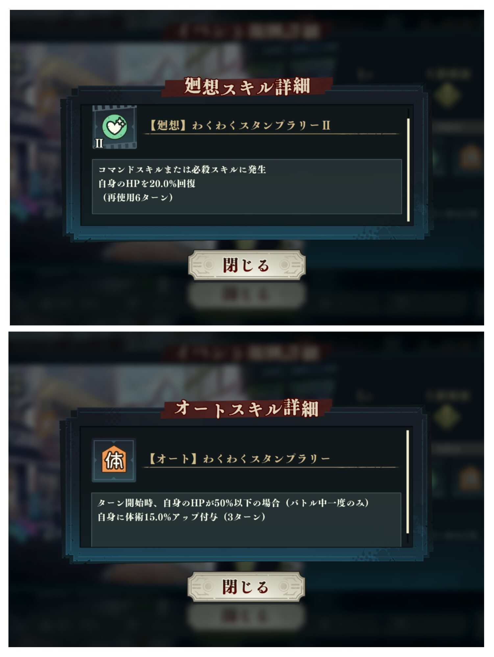Viewport: 494px width, 657px height.
Task: Click the green heart recollection skill icon
Action: (x=114, y=127)
